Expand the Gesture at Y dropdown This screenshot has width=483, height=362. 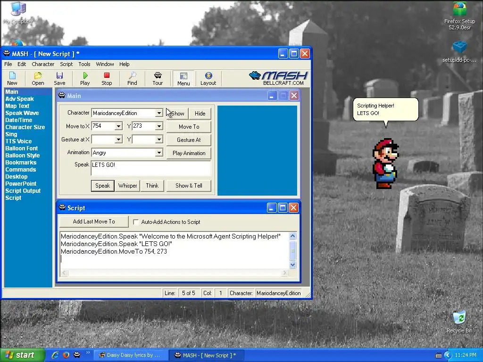(158, 140)
